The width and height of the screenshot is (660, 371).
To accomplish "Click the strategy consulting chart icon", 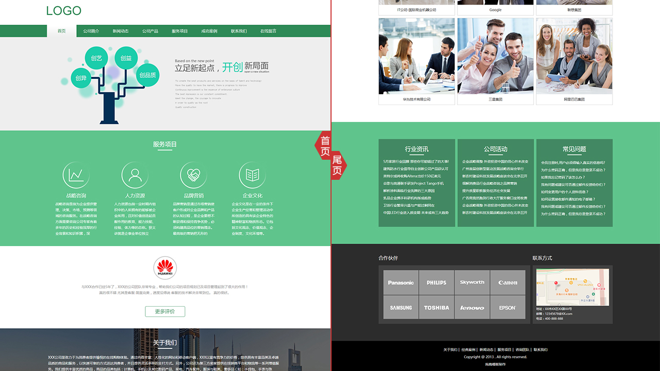I will coord(76,175).
